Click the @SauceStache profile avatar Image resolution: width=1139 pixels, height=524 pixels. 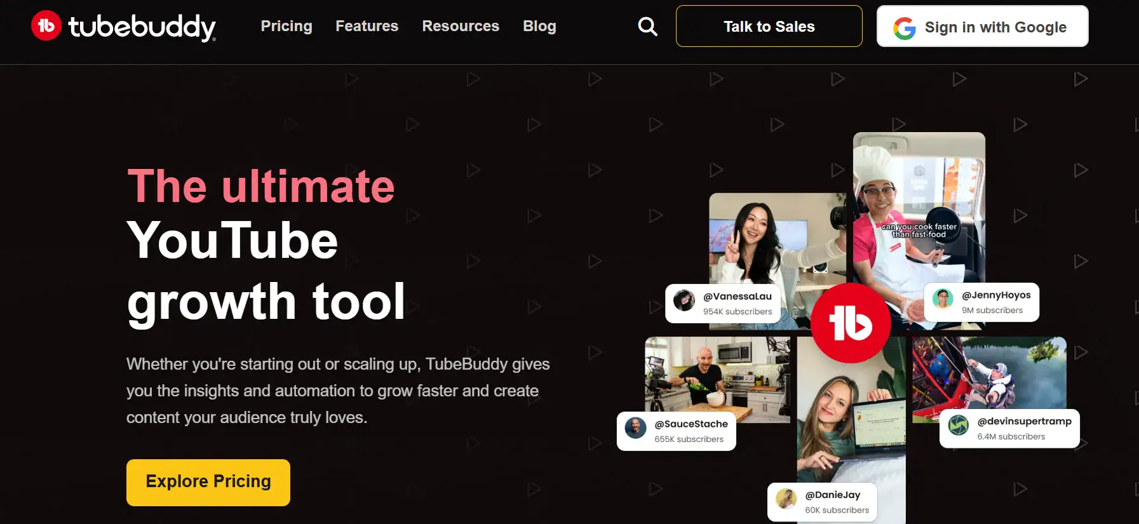click(635, 428)
